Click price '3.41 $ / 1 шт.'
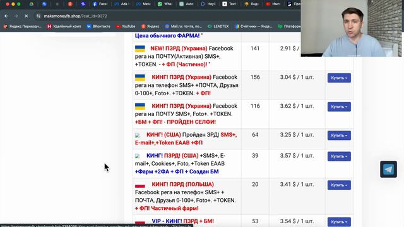The image size is (404, 227). point(297,185)
